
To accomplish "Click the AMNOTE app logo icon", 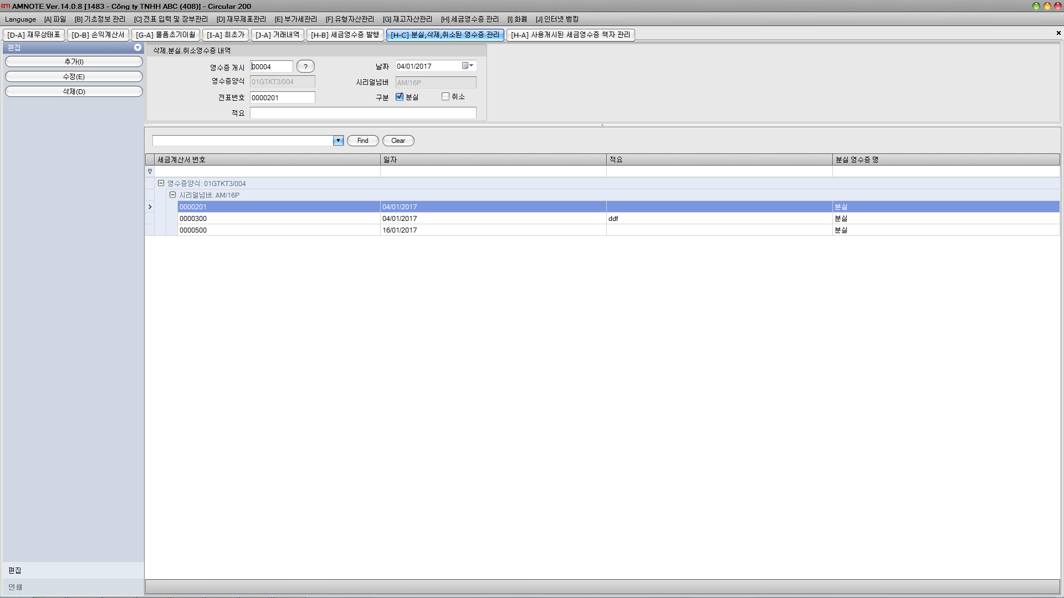I will point(6,6).
